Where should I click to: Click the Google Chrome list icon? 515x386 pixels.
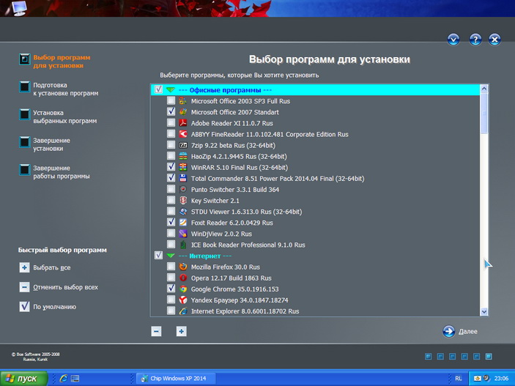pyautogui.click(x=183, y=289)
